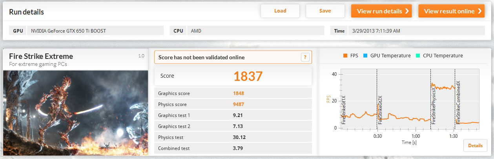Select the CPU field showing AMD
The width and height of the screenshot is (494, 159).
(256, 31)
